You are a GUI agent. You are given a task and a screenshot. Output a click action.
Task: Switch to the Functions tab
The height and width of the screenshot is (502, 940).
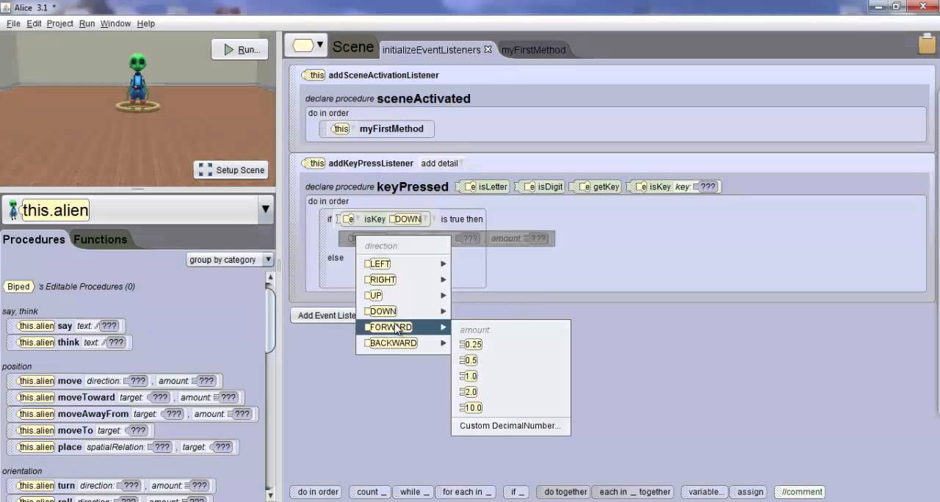[x=100, y=239]
